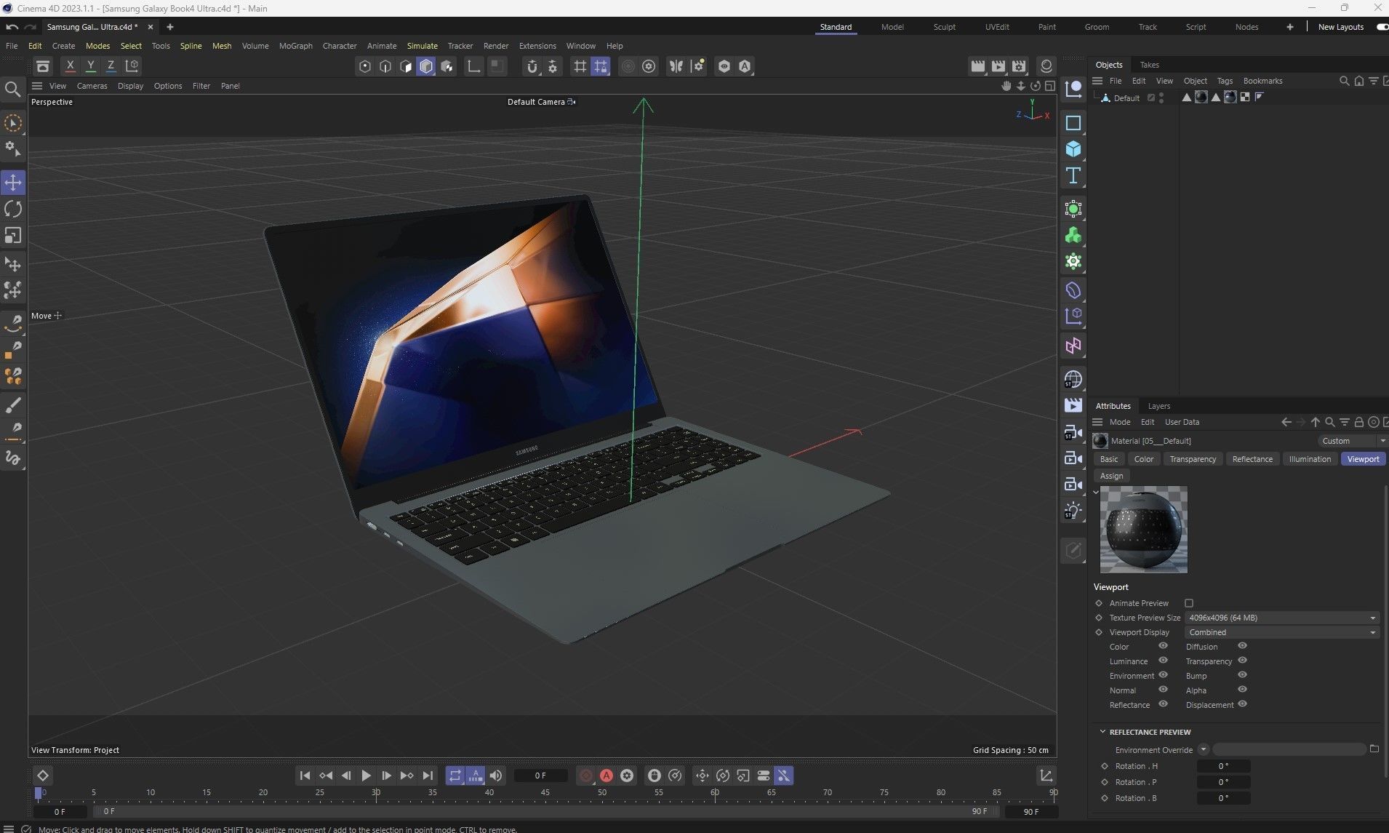Open the Custom material mode dropdown

1353,441
